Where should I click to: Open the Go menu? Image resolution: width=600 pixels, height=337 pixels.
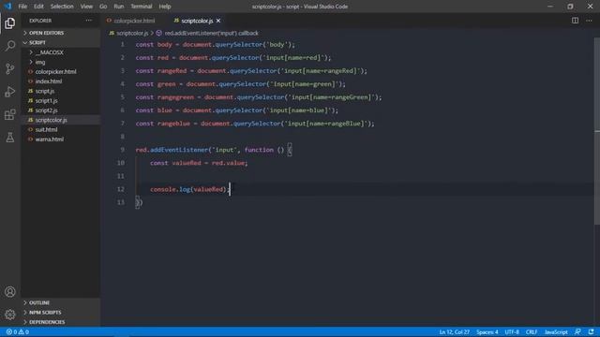click(103, 7)
